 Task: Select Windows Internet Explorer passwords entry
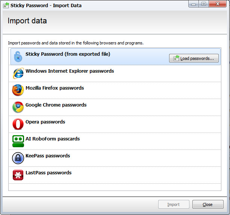[x=115, y=73]
